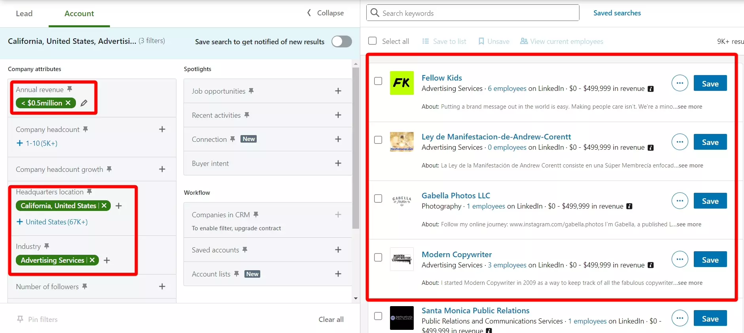Image resolution: width=744 pixels, height=333 pixels.
Task: Click View current employees
Action: point(562,41)
